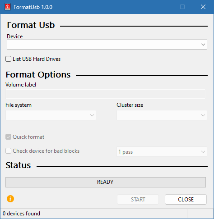214x219 pixels.
Task: Click the FormatUsb app icon in title bar
Action: (8, 7)
